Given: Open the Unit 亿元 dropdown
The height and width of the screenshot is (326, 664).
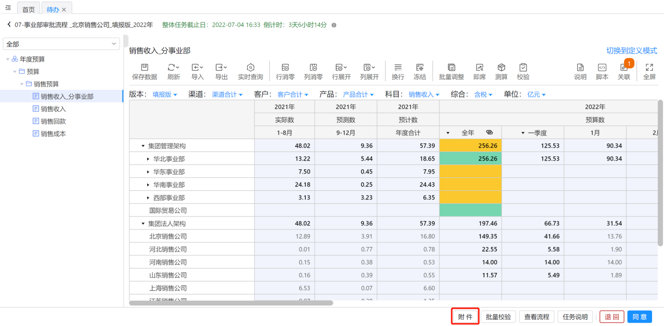Looking at the screenshot, I should coord(536,95).
